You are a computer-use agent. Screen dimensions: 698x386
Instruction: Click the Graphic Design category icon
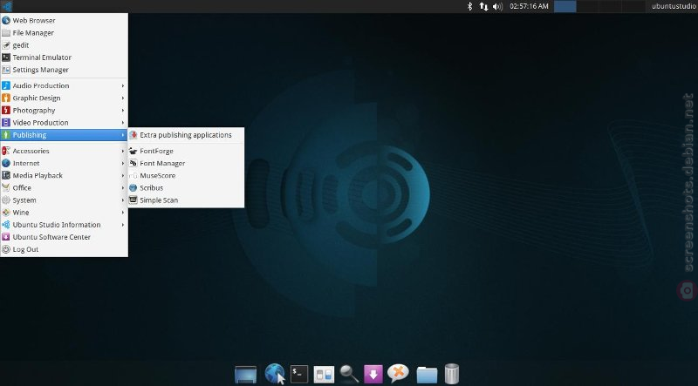(6, 98)
